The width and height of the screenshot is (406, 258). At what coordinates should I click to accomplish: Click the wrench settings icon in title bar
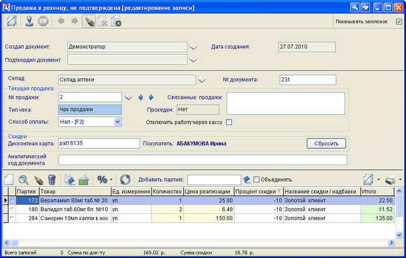(355, 7)
